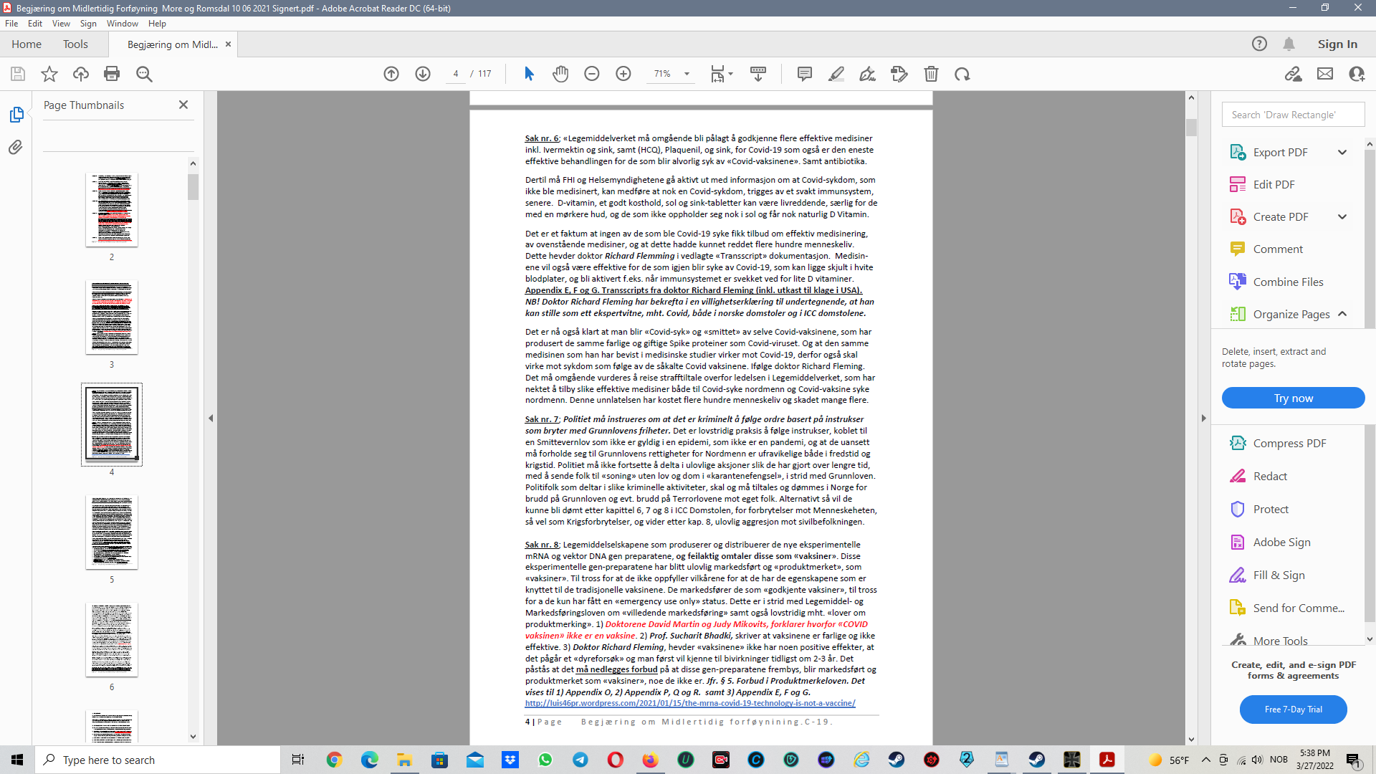Add a sticky note comment
The width and height of the screenshot is (1376, 774).
[x=805, y=74]
